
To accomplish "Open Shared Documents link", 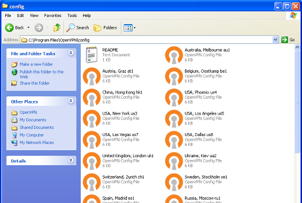I will tap(37, 127).
